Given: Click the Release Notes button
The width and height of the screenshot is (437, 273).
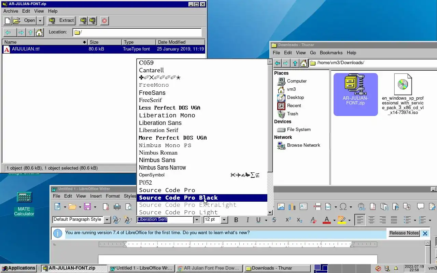Looking at the screenshot, I should [x=404, y=233].
